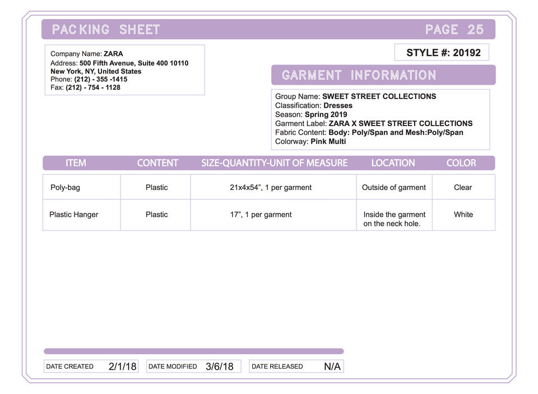Click Classification: Dresses line

[314, 105]
